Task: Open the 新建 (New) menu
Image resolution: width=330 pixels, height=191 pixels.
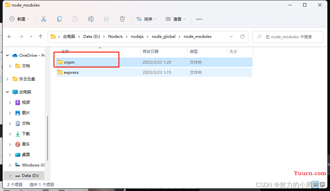Action: tap(19, 19)
